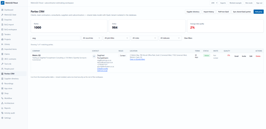Navigate to JBCC contracts
Image resolution: width=266 pixels, height=129 pixels.
pos(13,59)
